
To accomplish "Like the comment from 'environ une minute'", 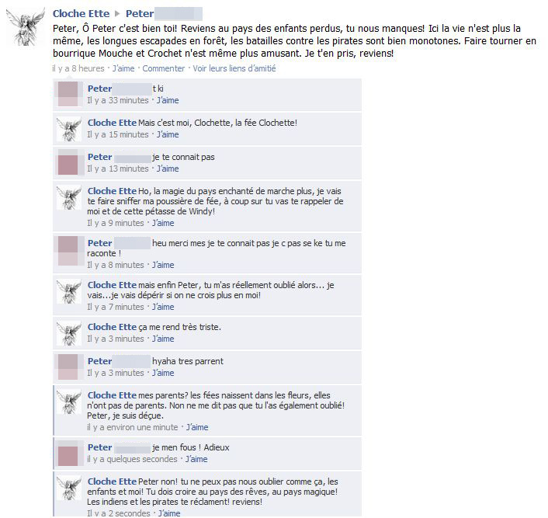I will tap(197, 427).
